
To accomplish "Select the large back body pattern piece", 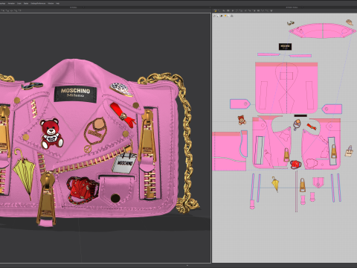I will click(x=286, y=88).
